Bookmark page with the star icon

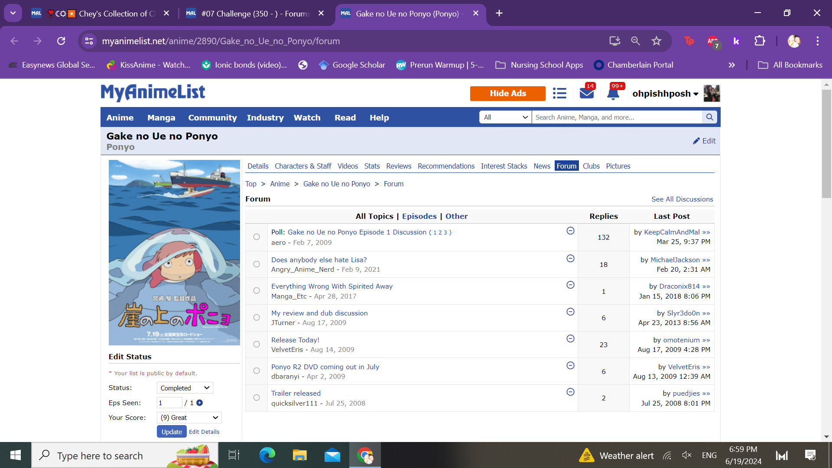pos(656,41)
